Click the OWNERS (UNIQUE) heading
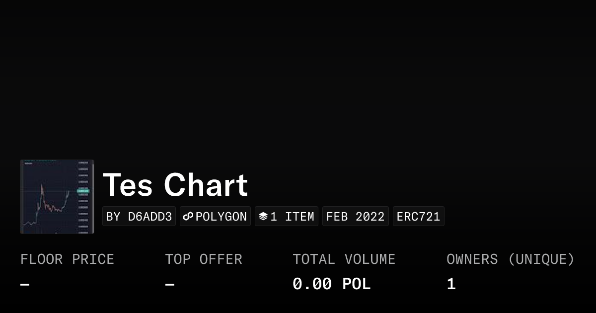This screenshot has height=313, width=596. pos(510,259)
